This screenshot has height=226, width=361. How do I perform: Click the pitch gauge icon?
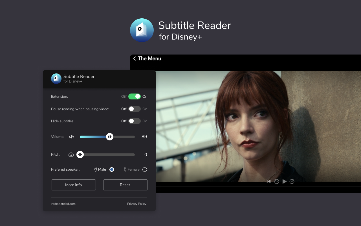tap(71, 155)
